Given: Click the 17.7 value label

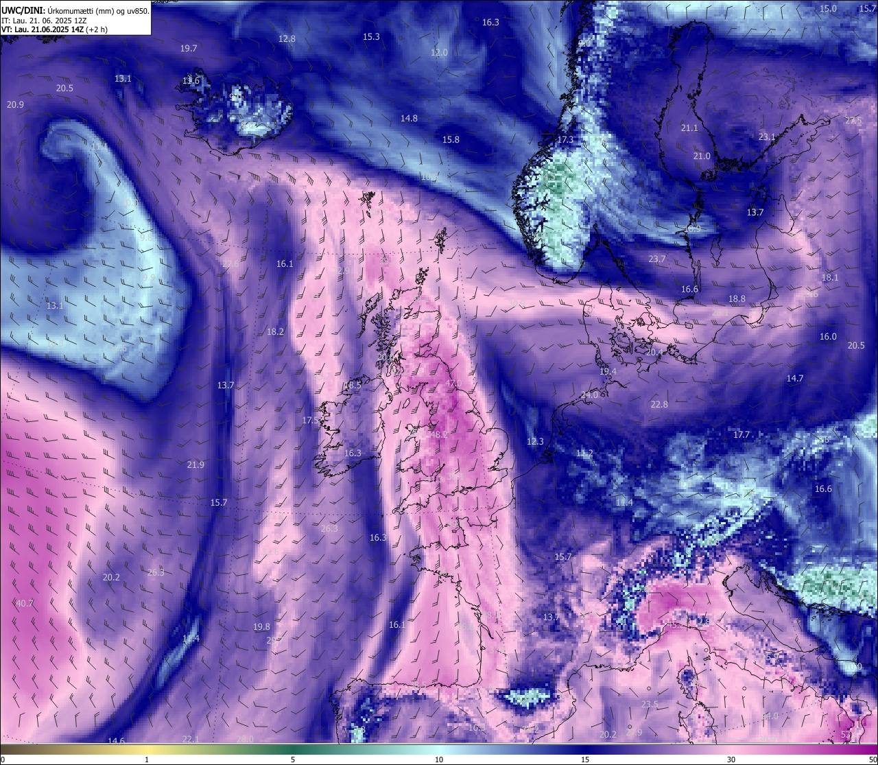Looking at the screenshot, I should click(741, 435).
